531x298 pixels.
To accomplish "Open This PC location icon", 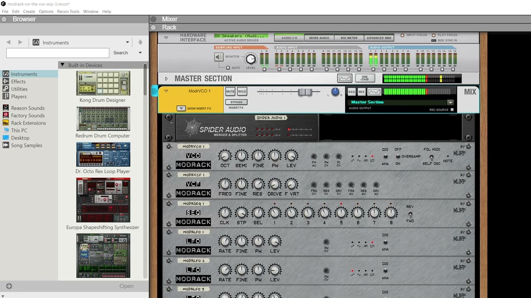I will coord(6,130).
